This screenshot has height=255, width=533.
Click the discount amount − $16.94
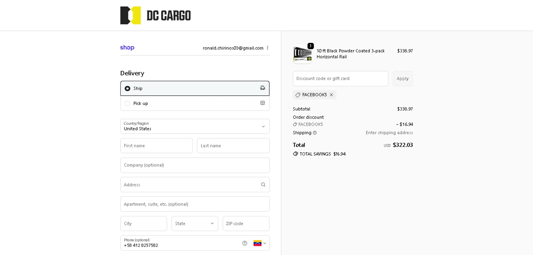click(404, 124)
